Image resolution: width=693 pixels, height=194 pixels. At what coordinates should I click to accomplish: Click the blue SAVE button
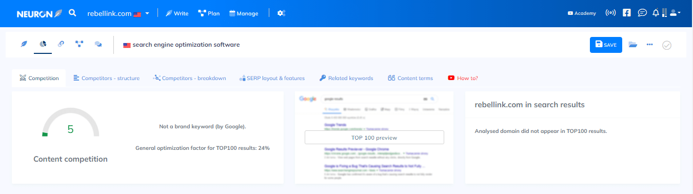[x=606, y=45]
